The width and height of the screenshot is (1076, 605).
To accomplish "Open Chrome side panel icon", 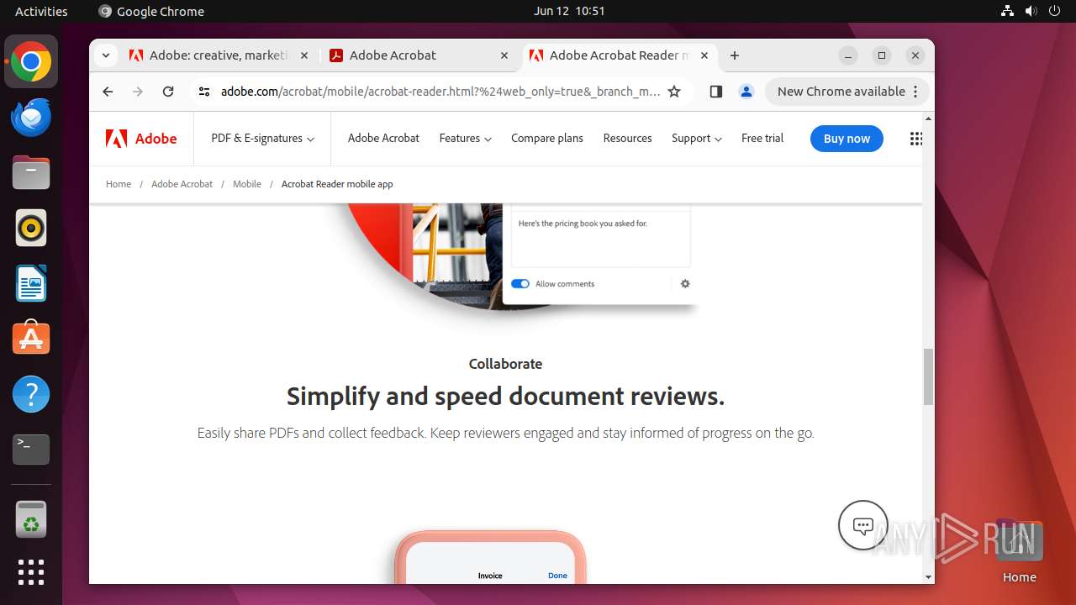I will coord(716,92).
